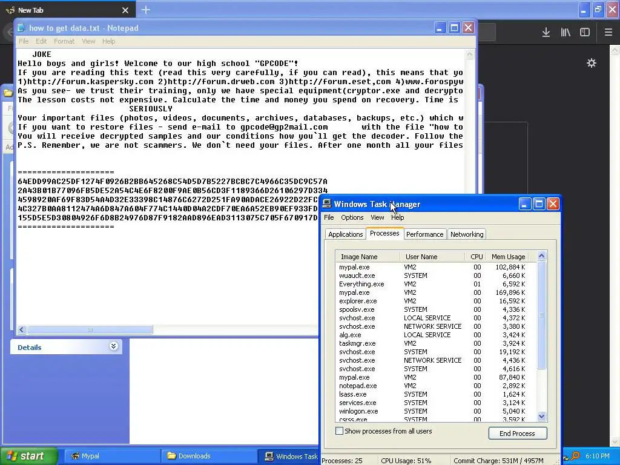Open Notepad Help menu
This screenshot has width=620, height=465.
point(109,41)
